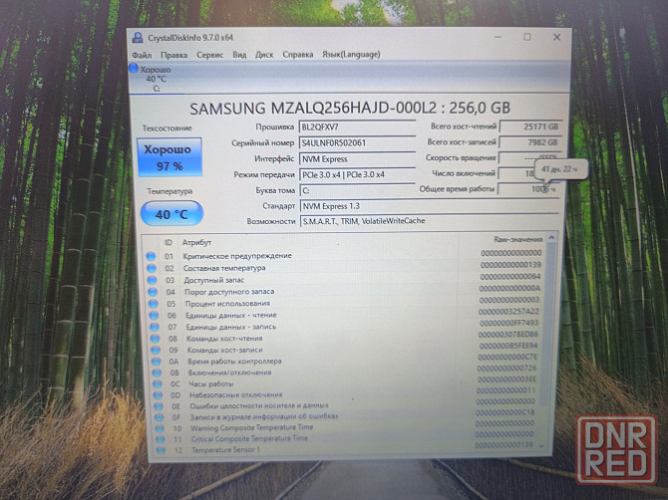668x500 pixels.
Task: Click status icon for Небезопасные отключения row
Action: [x=159, y=394]
